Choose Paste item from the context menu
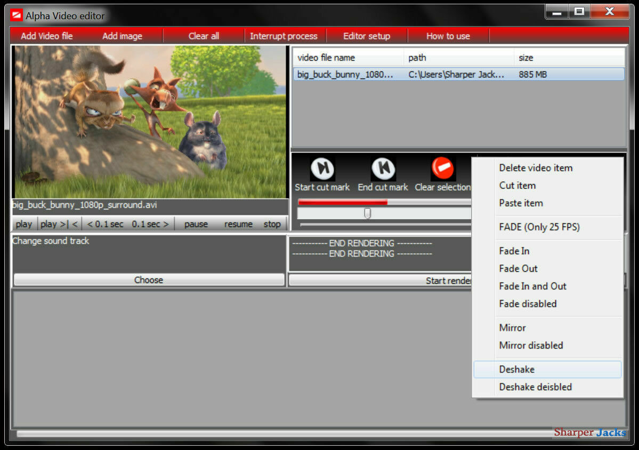 (547, 203)
